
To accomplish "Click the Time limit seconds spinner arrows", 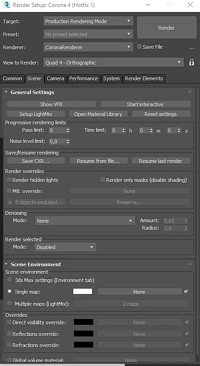I will click(x=179, y=130).
